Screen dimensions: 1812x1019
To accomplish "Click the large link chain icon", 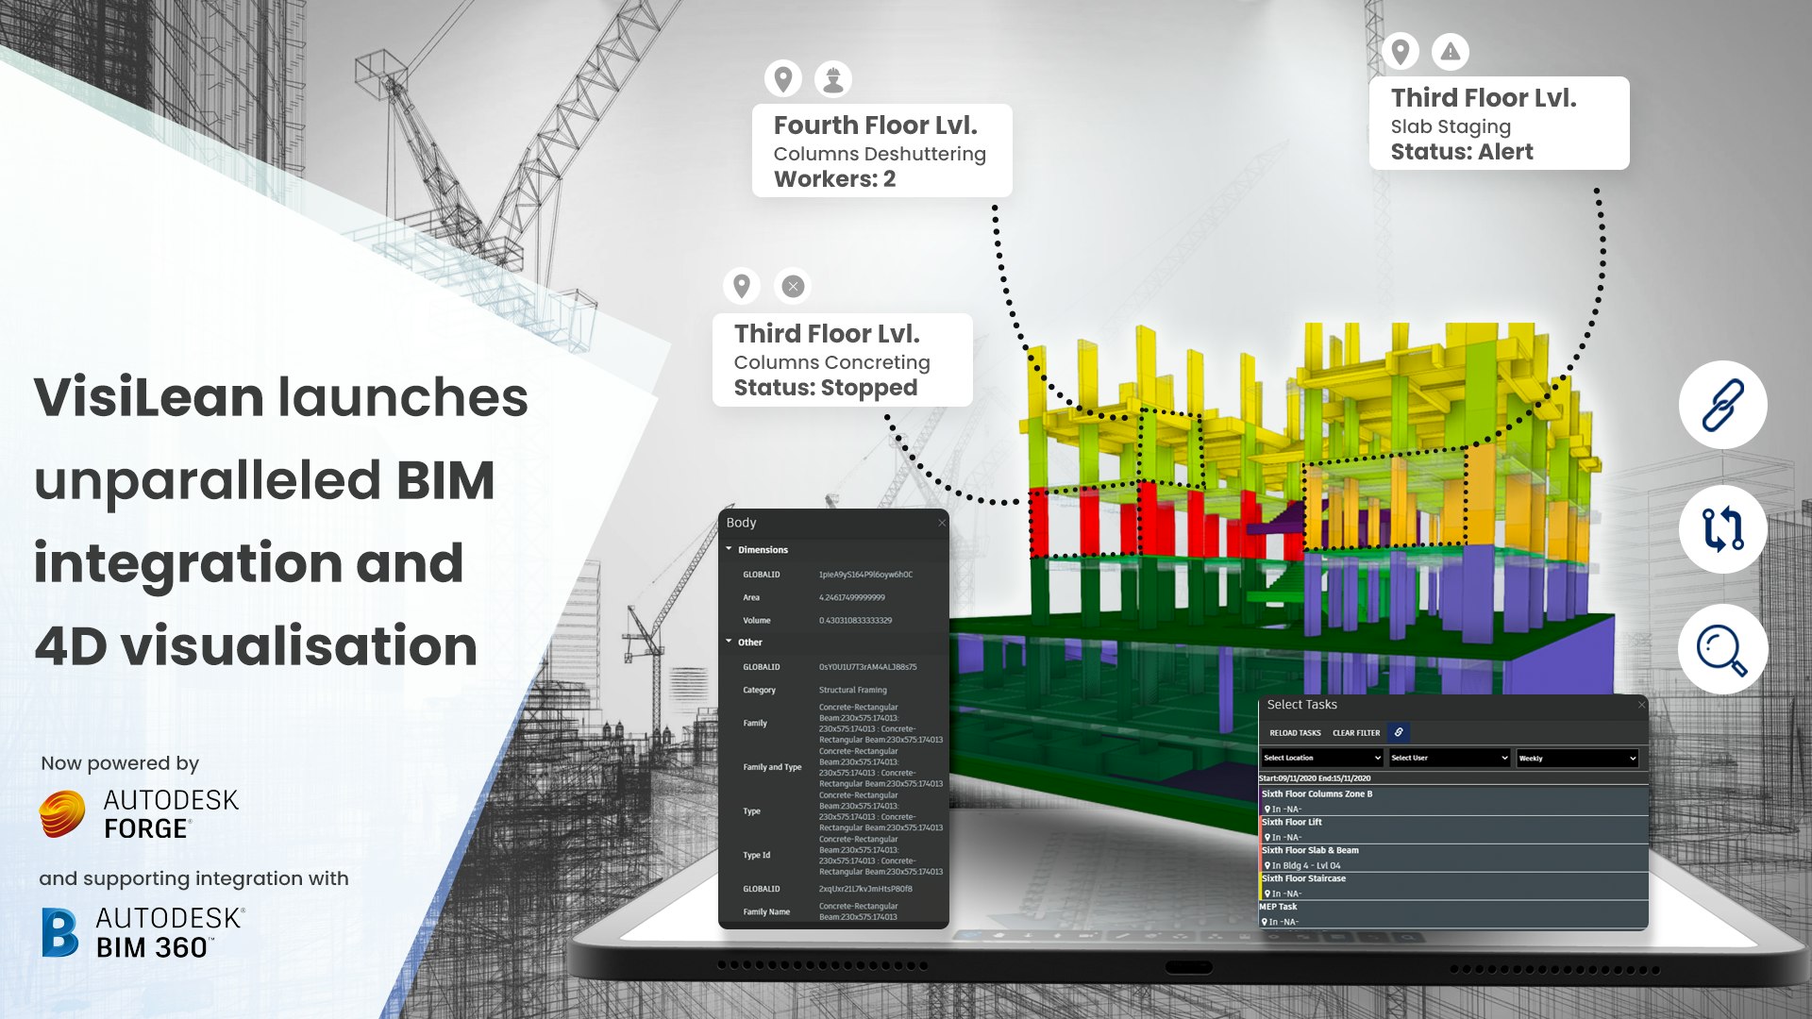I will coord(1722,405).
